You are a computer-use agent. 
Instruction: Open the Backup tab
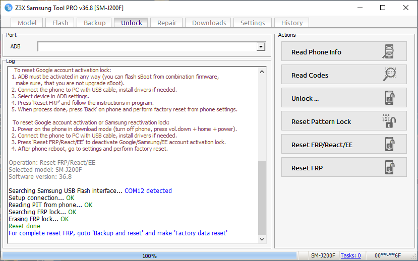[95, 23]
